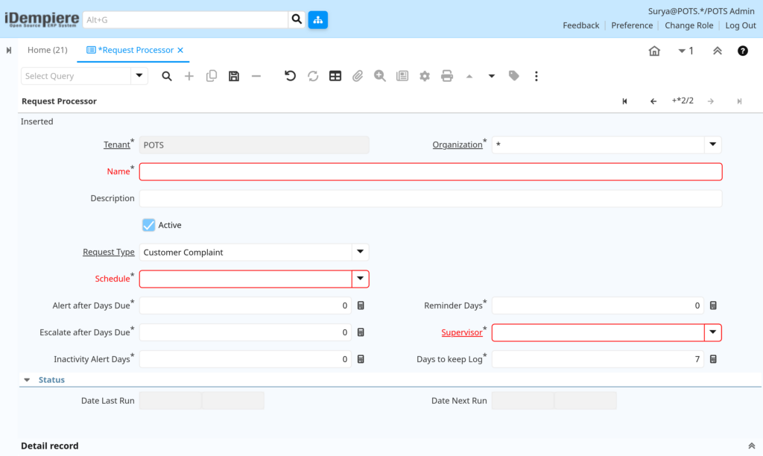Open the Organization dropdown
763x456 pixels.
click(712, 145)
